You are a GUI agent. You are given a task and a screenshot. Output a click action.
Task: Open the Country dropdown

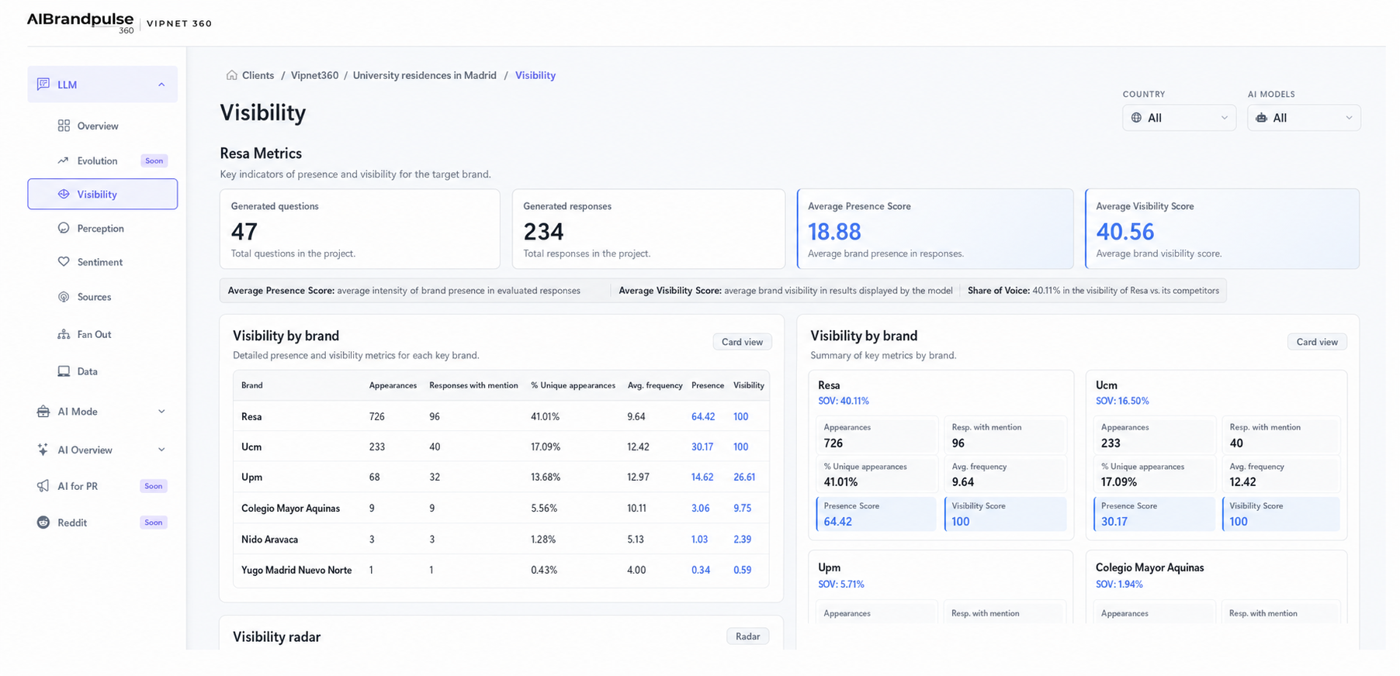click(1179, 118)
